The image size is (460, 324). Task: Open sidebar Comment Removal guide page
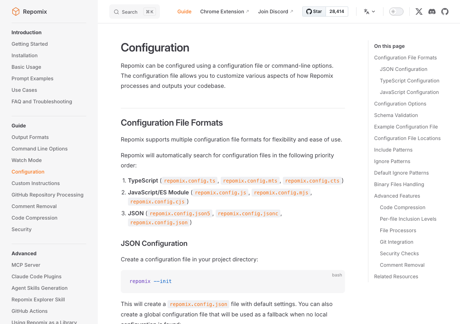pyautogui.click(x=34, y=206)
